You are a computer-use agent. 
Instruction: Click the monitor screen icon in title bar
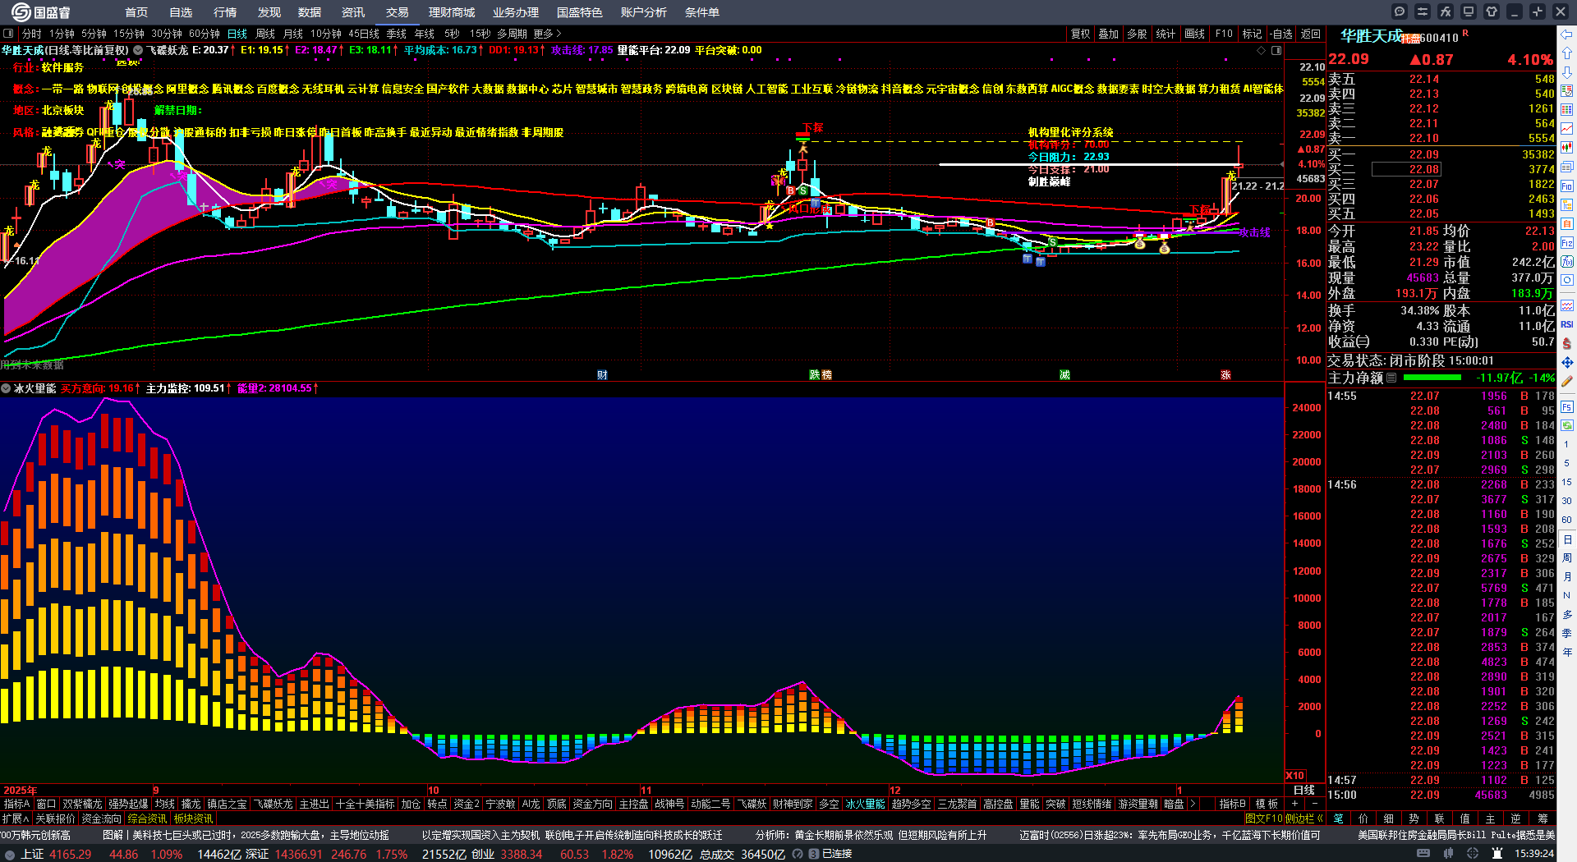pyautogui.click(x=1469, y=11)
